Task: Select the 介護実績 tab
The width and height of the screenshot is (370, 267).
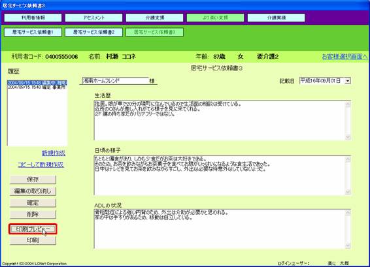Action: pyautogui.click(x=277, y=18)
